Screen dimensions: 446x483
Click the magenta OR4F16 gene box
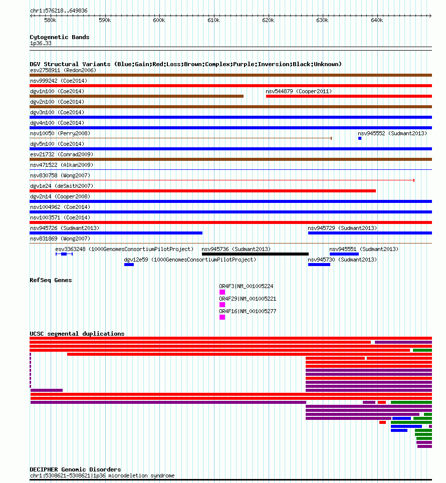coord(222,317)
